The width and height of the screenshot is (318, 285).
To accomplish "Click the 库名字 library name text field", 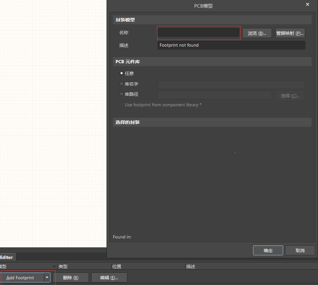I will click(x=231, y=85).
